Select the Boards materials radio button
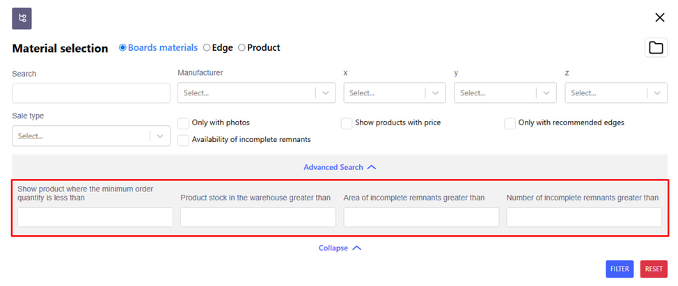Viewport: 678px width, 286px height. [123, 48]
